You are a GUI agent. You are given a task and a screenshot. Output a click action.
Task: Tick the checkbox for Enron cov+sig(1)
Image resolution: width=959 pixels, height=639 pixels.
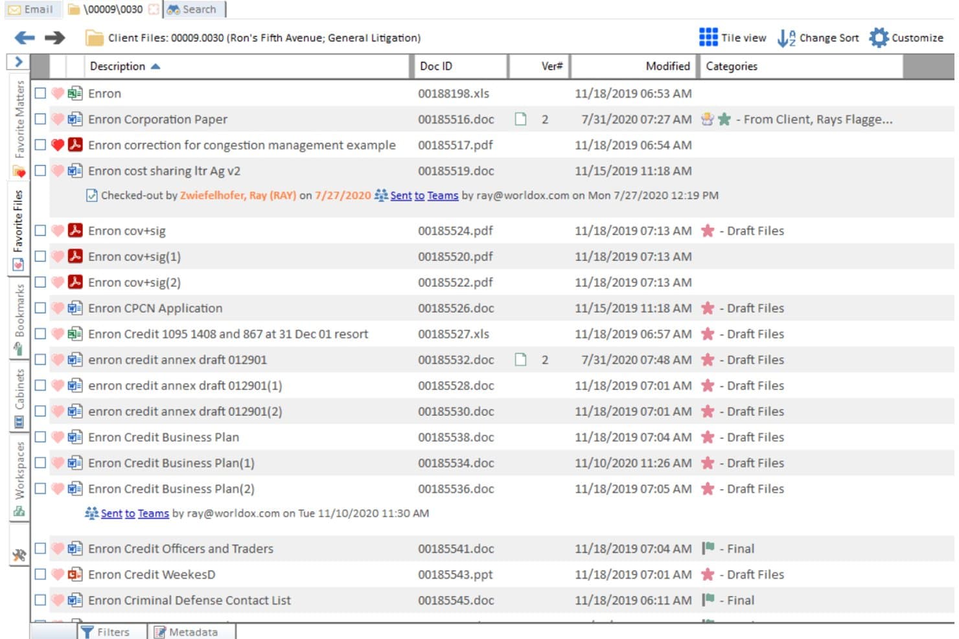pyautogui.click(x=40, y=256)
